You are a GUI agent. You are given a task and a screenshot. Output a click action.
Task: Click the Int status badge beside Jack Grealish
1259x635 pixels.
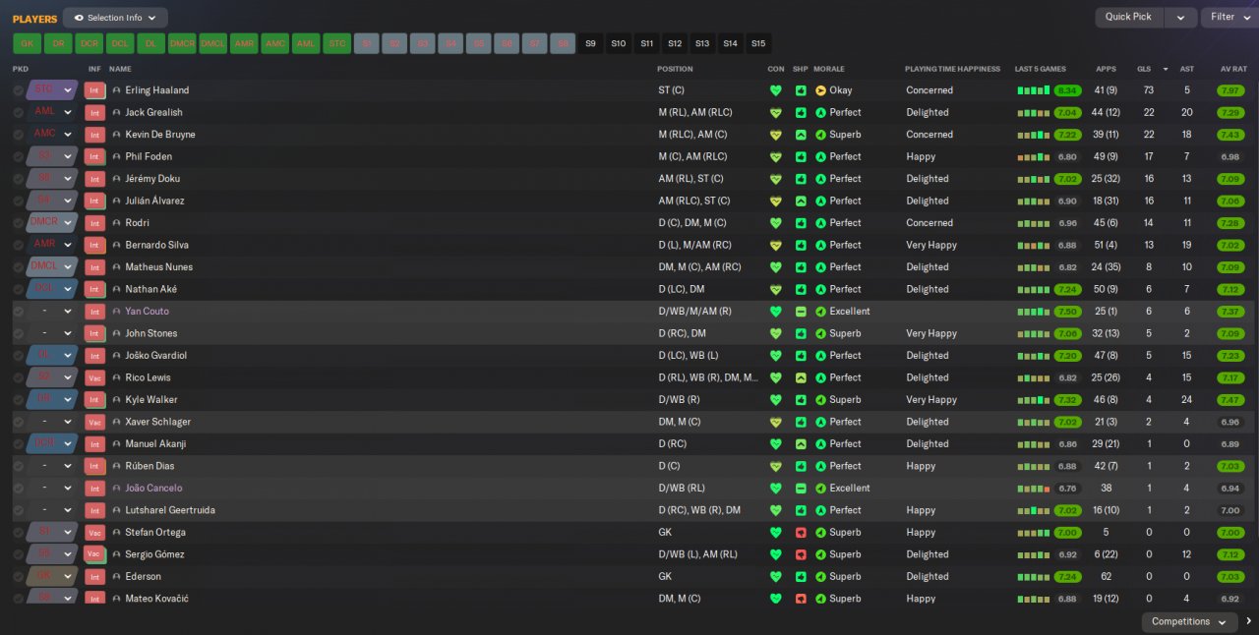94,112
